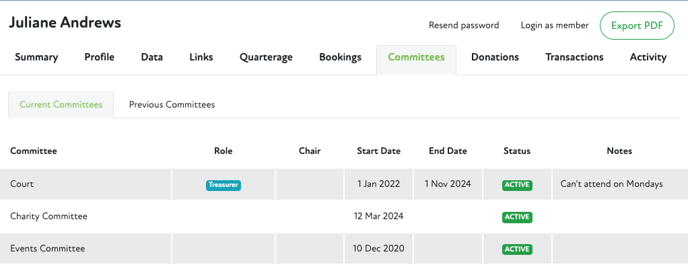
Task: Select the Current Committees sub-tab
Action: point(61,105)
